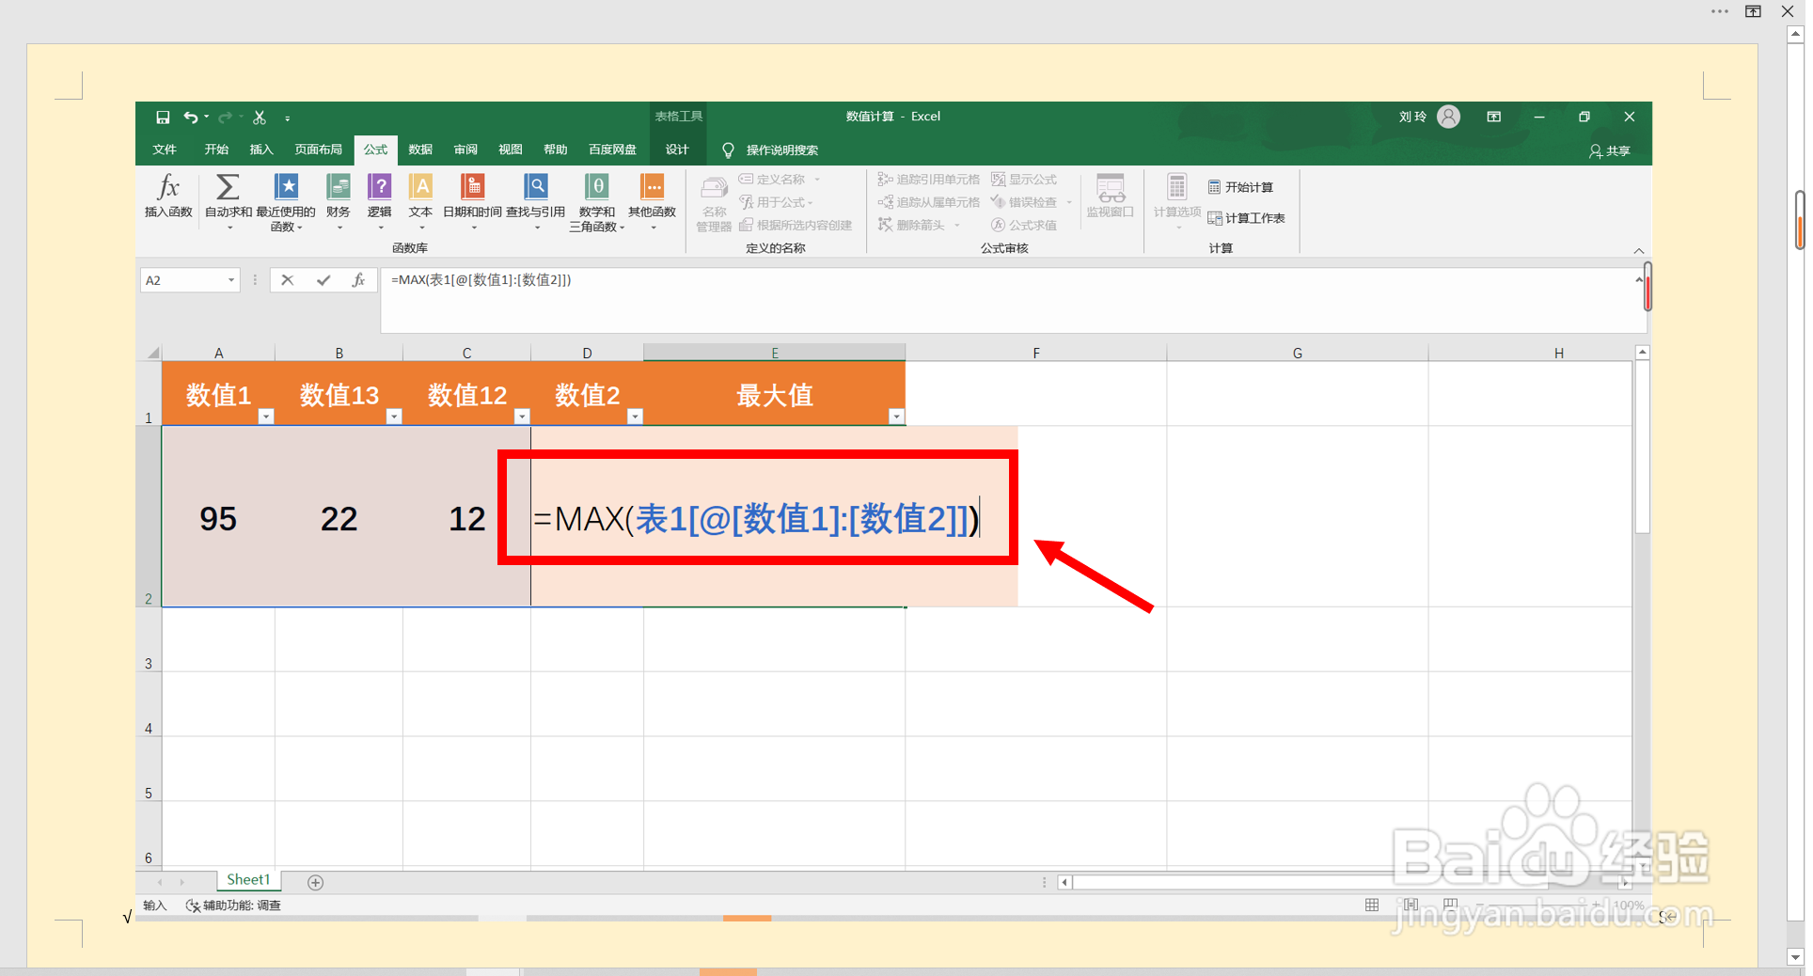Click 开始计算 to calculate now
Viewport: 1813px width, 976px height.
point(1248,186)
